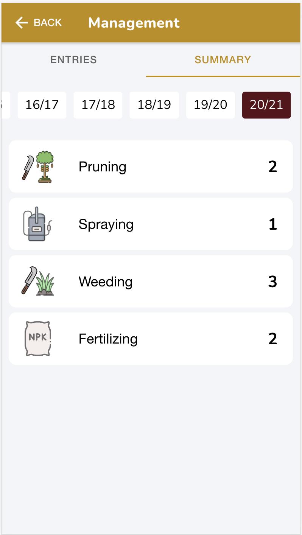The width and height of the screenshot is (302, 535).
Task: Select the highlighted 20/21 season
Action: click(x=266, y=105)
